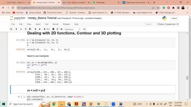Open the YouTube bookmark
The image size is (191, 107).
18,12
